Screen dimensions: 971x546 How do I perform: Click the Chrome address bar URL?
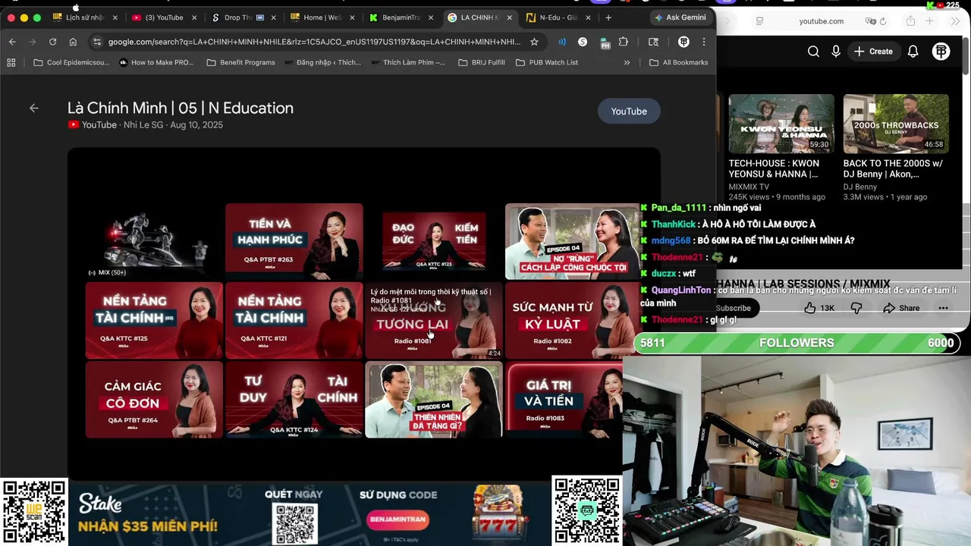[314, 42]
